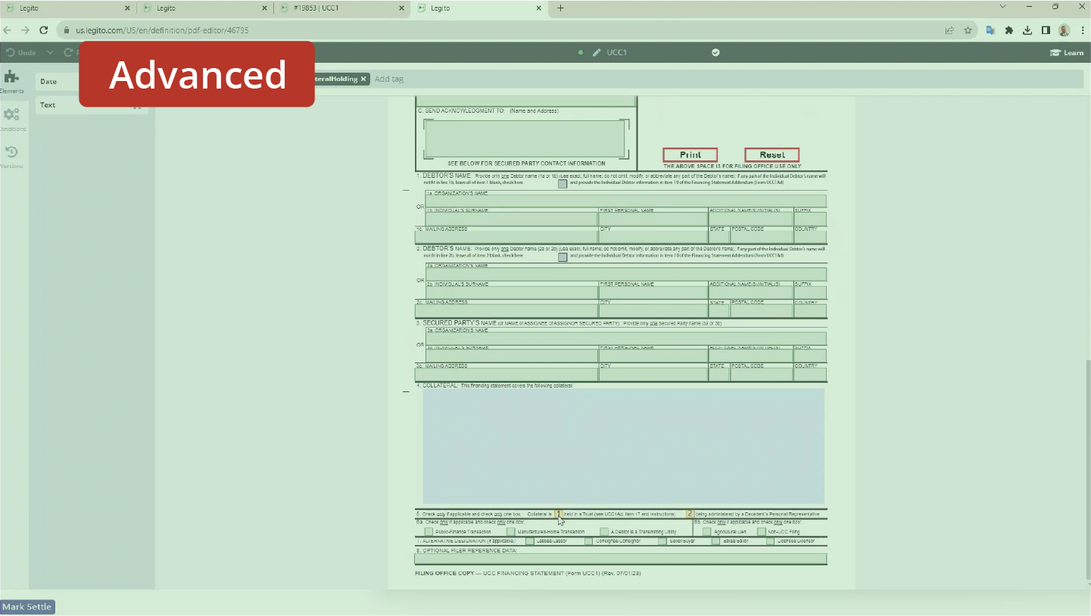Open the browser Downloads icon

1027,30
